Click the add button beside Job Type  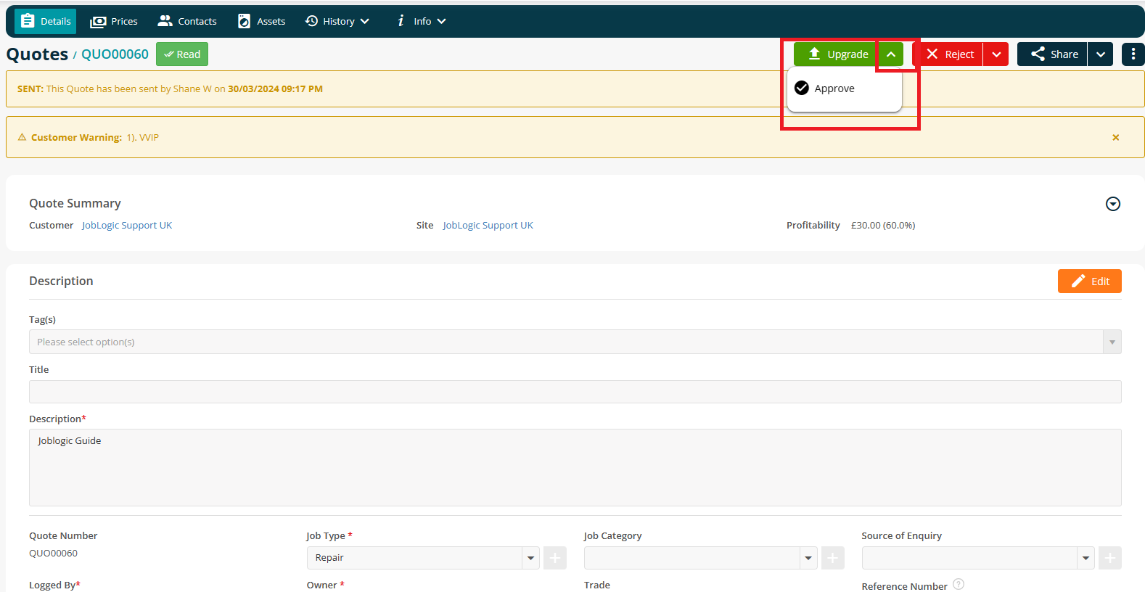555,558
